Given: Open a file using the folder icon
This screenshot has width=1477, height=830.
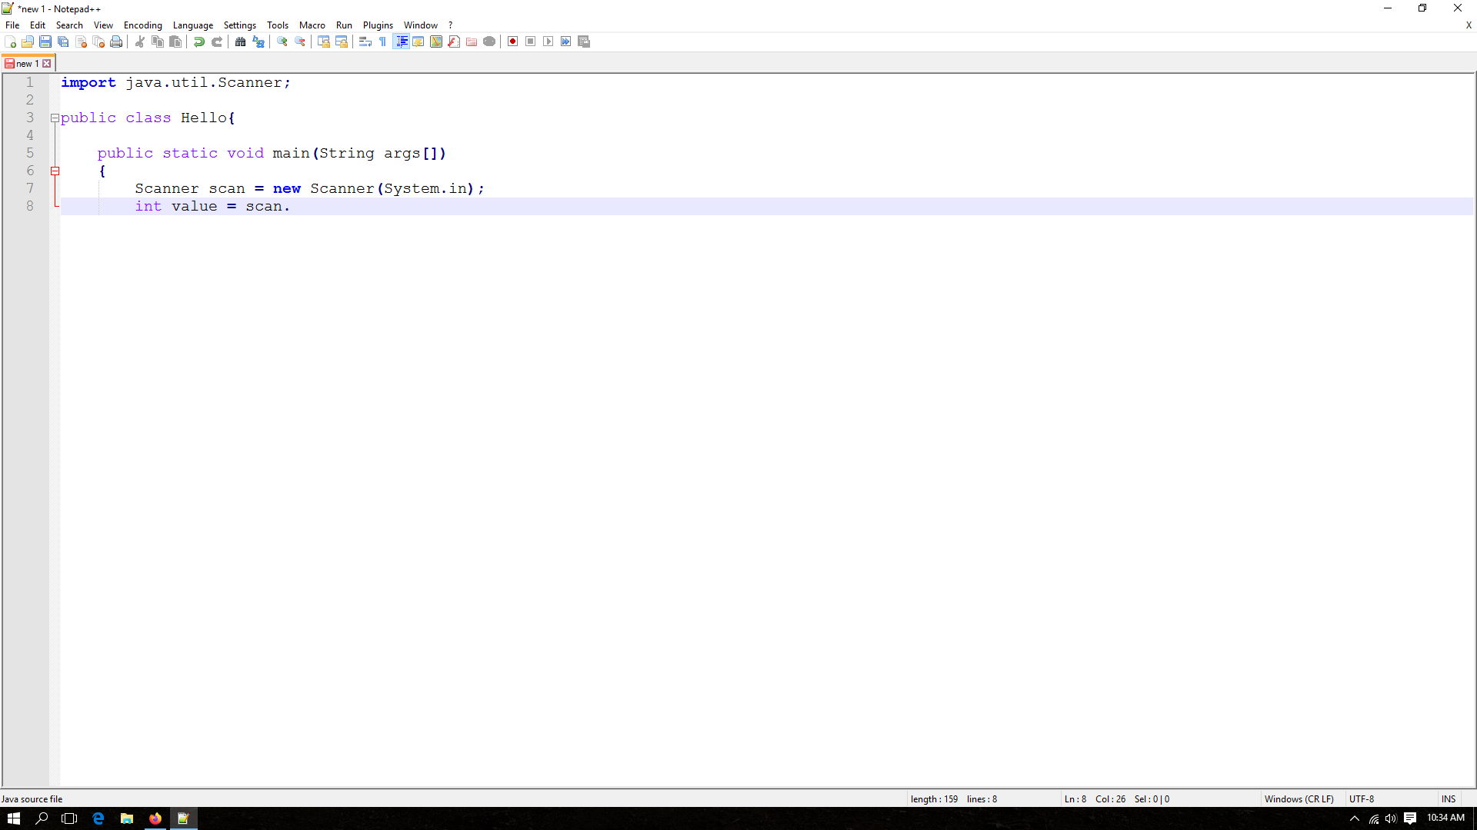Looking at the screenshot, I should click(x=28, y=41).
